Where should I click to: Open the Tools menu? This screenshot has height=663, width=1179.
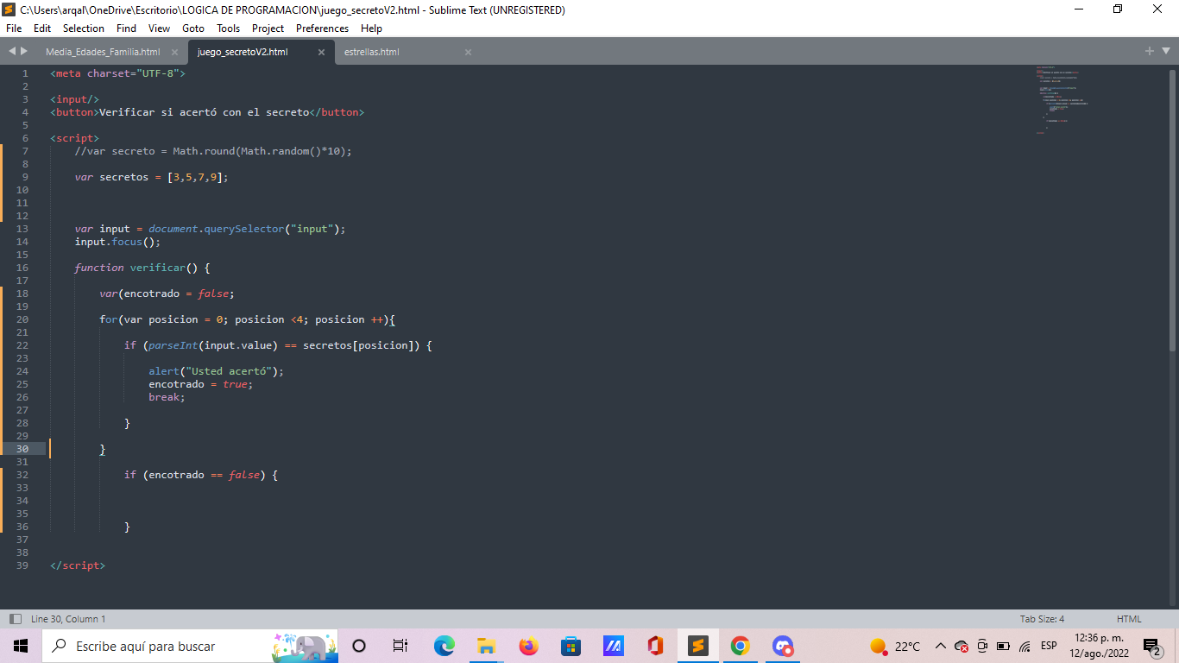[229, 28]
